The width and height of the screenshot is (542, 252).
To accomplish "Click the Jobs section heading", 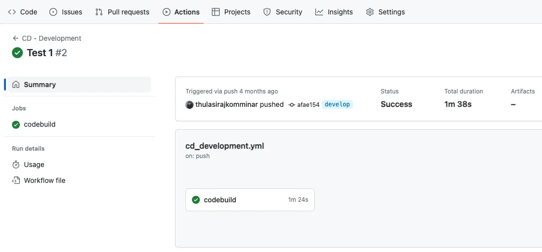I will click(x=19, y=108).
